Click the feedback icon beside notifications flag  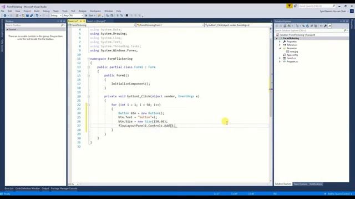(295, 6)
